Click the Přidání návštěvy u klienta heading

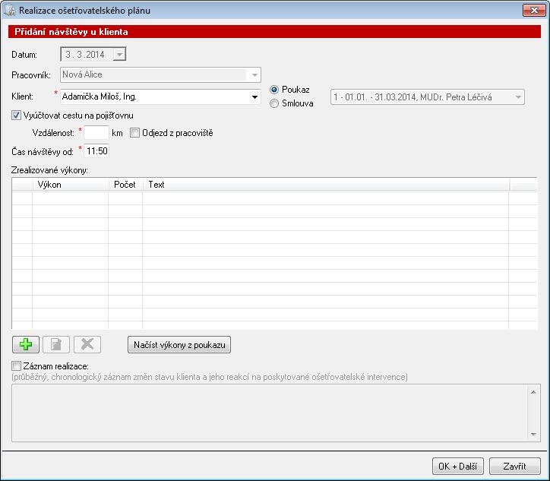click(x=71, y=32)
